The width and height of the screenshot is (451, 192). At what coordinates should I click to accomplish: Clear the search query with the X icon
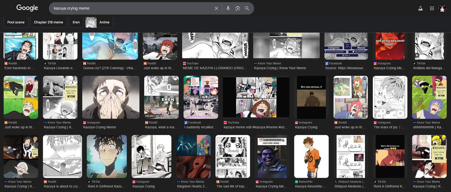click(216, 8)
